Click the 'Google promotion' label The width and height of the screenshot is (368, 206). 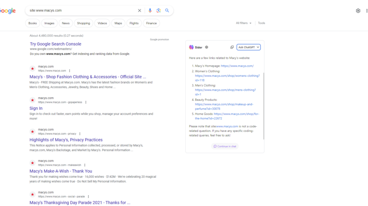[x=159, y=39]
